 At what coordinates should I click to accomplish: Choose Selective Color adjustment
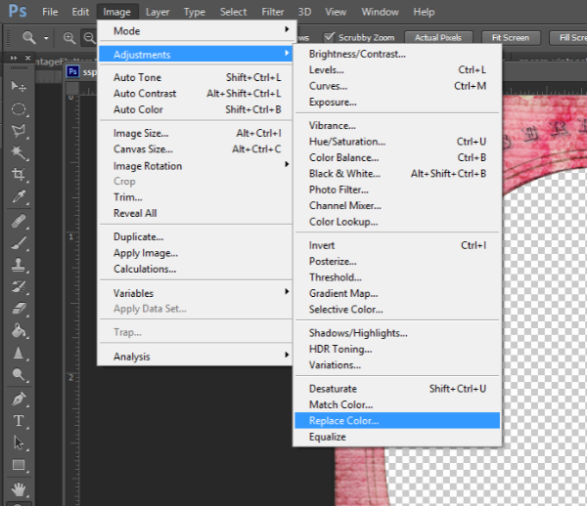[397, 309]
